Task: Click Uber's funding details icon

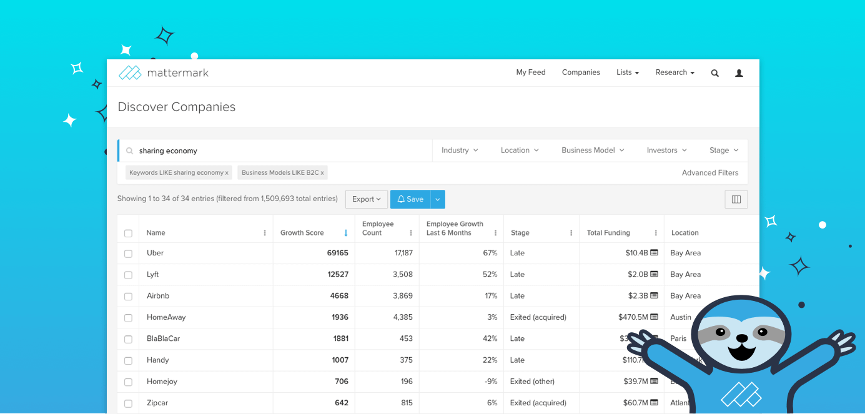Action: coord(654,253)
